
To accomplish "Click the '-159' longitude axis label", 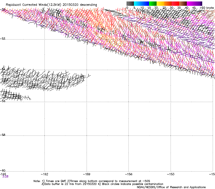I will tap(87, 174).
